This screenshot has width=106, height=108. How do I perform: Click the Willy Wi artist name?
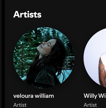click(95, 96)
